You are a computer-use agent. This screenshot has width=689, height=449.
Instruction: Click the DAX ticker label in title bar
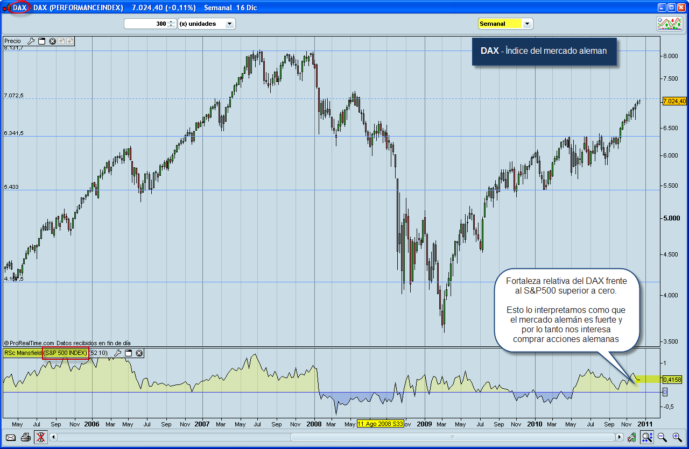pyautogui.click(x=20, y=8)
